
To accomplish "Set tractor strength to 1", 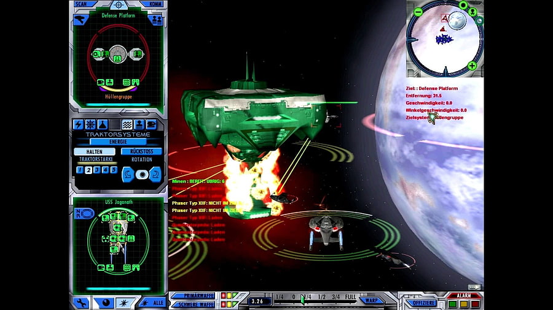I will pos(80,170).
